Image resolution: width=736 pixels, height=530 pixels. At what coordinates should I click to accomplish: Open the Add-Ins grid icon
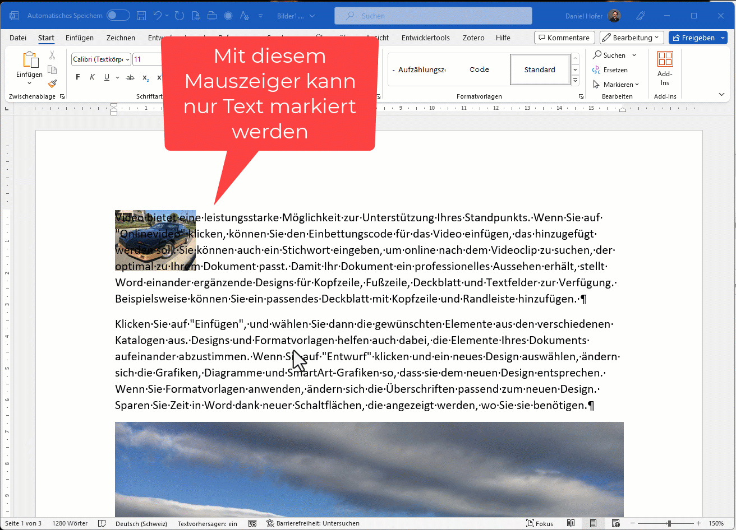[665, 59]
